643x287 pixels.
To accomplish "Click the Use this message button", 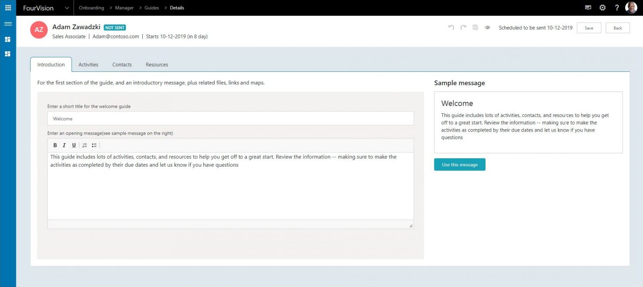I will 459,165.
